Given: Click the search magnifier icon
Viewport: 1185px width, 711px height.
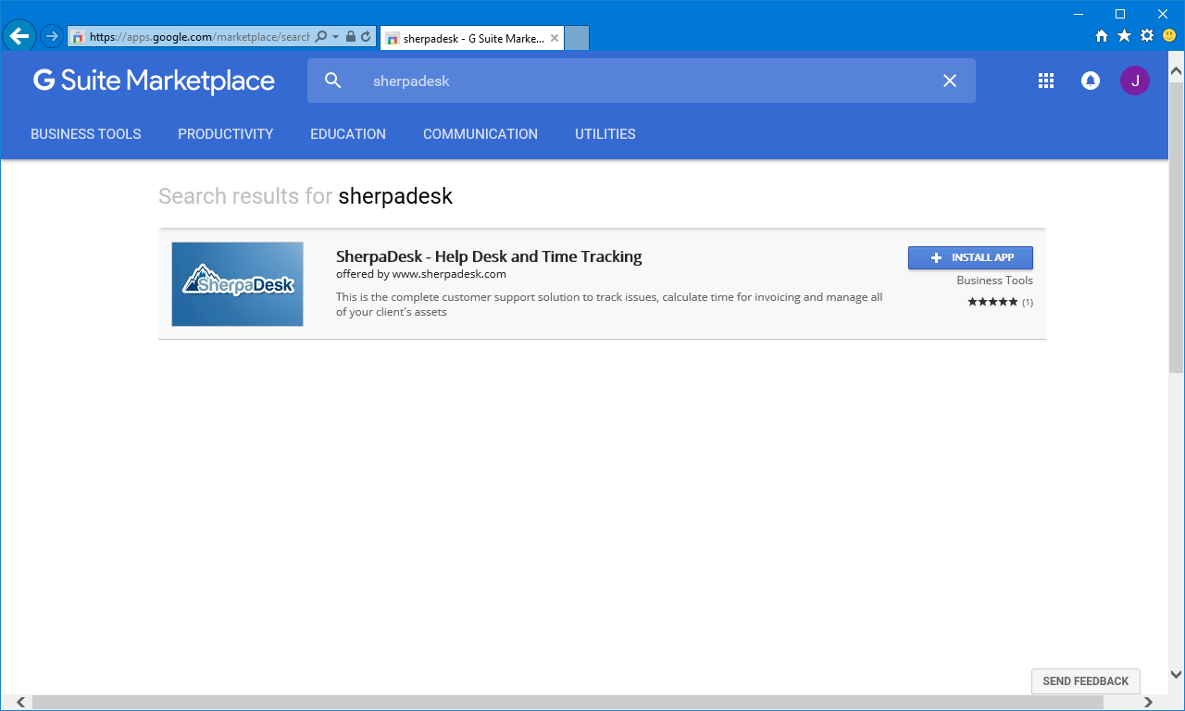Looking at the screenshot, I should pyautogui.click(x=332, y=81).
